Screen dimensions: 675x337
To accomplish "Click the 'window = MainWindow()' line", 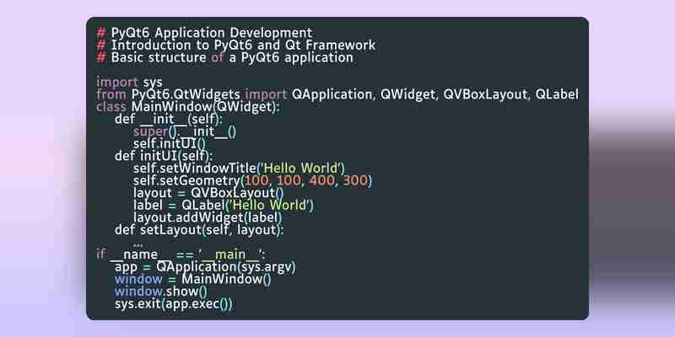I will click(x=193, y=280).
